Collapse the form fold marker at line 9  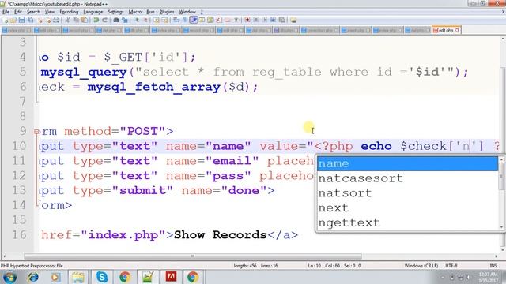tap(36, 132)
